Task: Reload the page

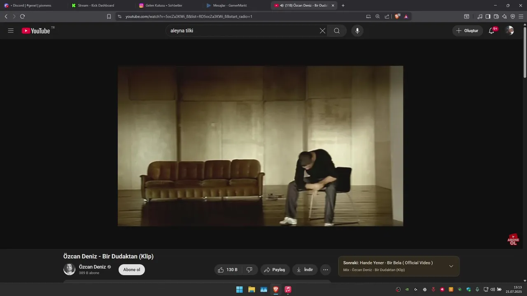Action: 22,16
